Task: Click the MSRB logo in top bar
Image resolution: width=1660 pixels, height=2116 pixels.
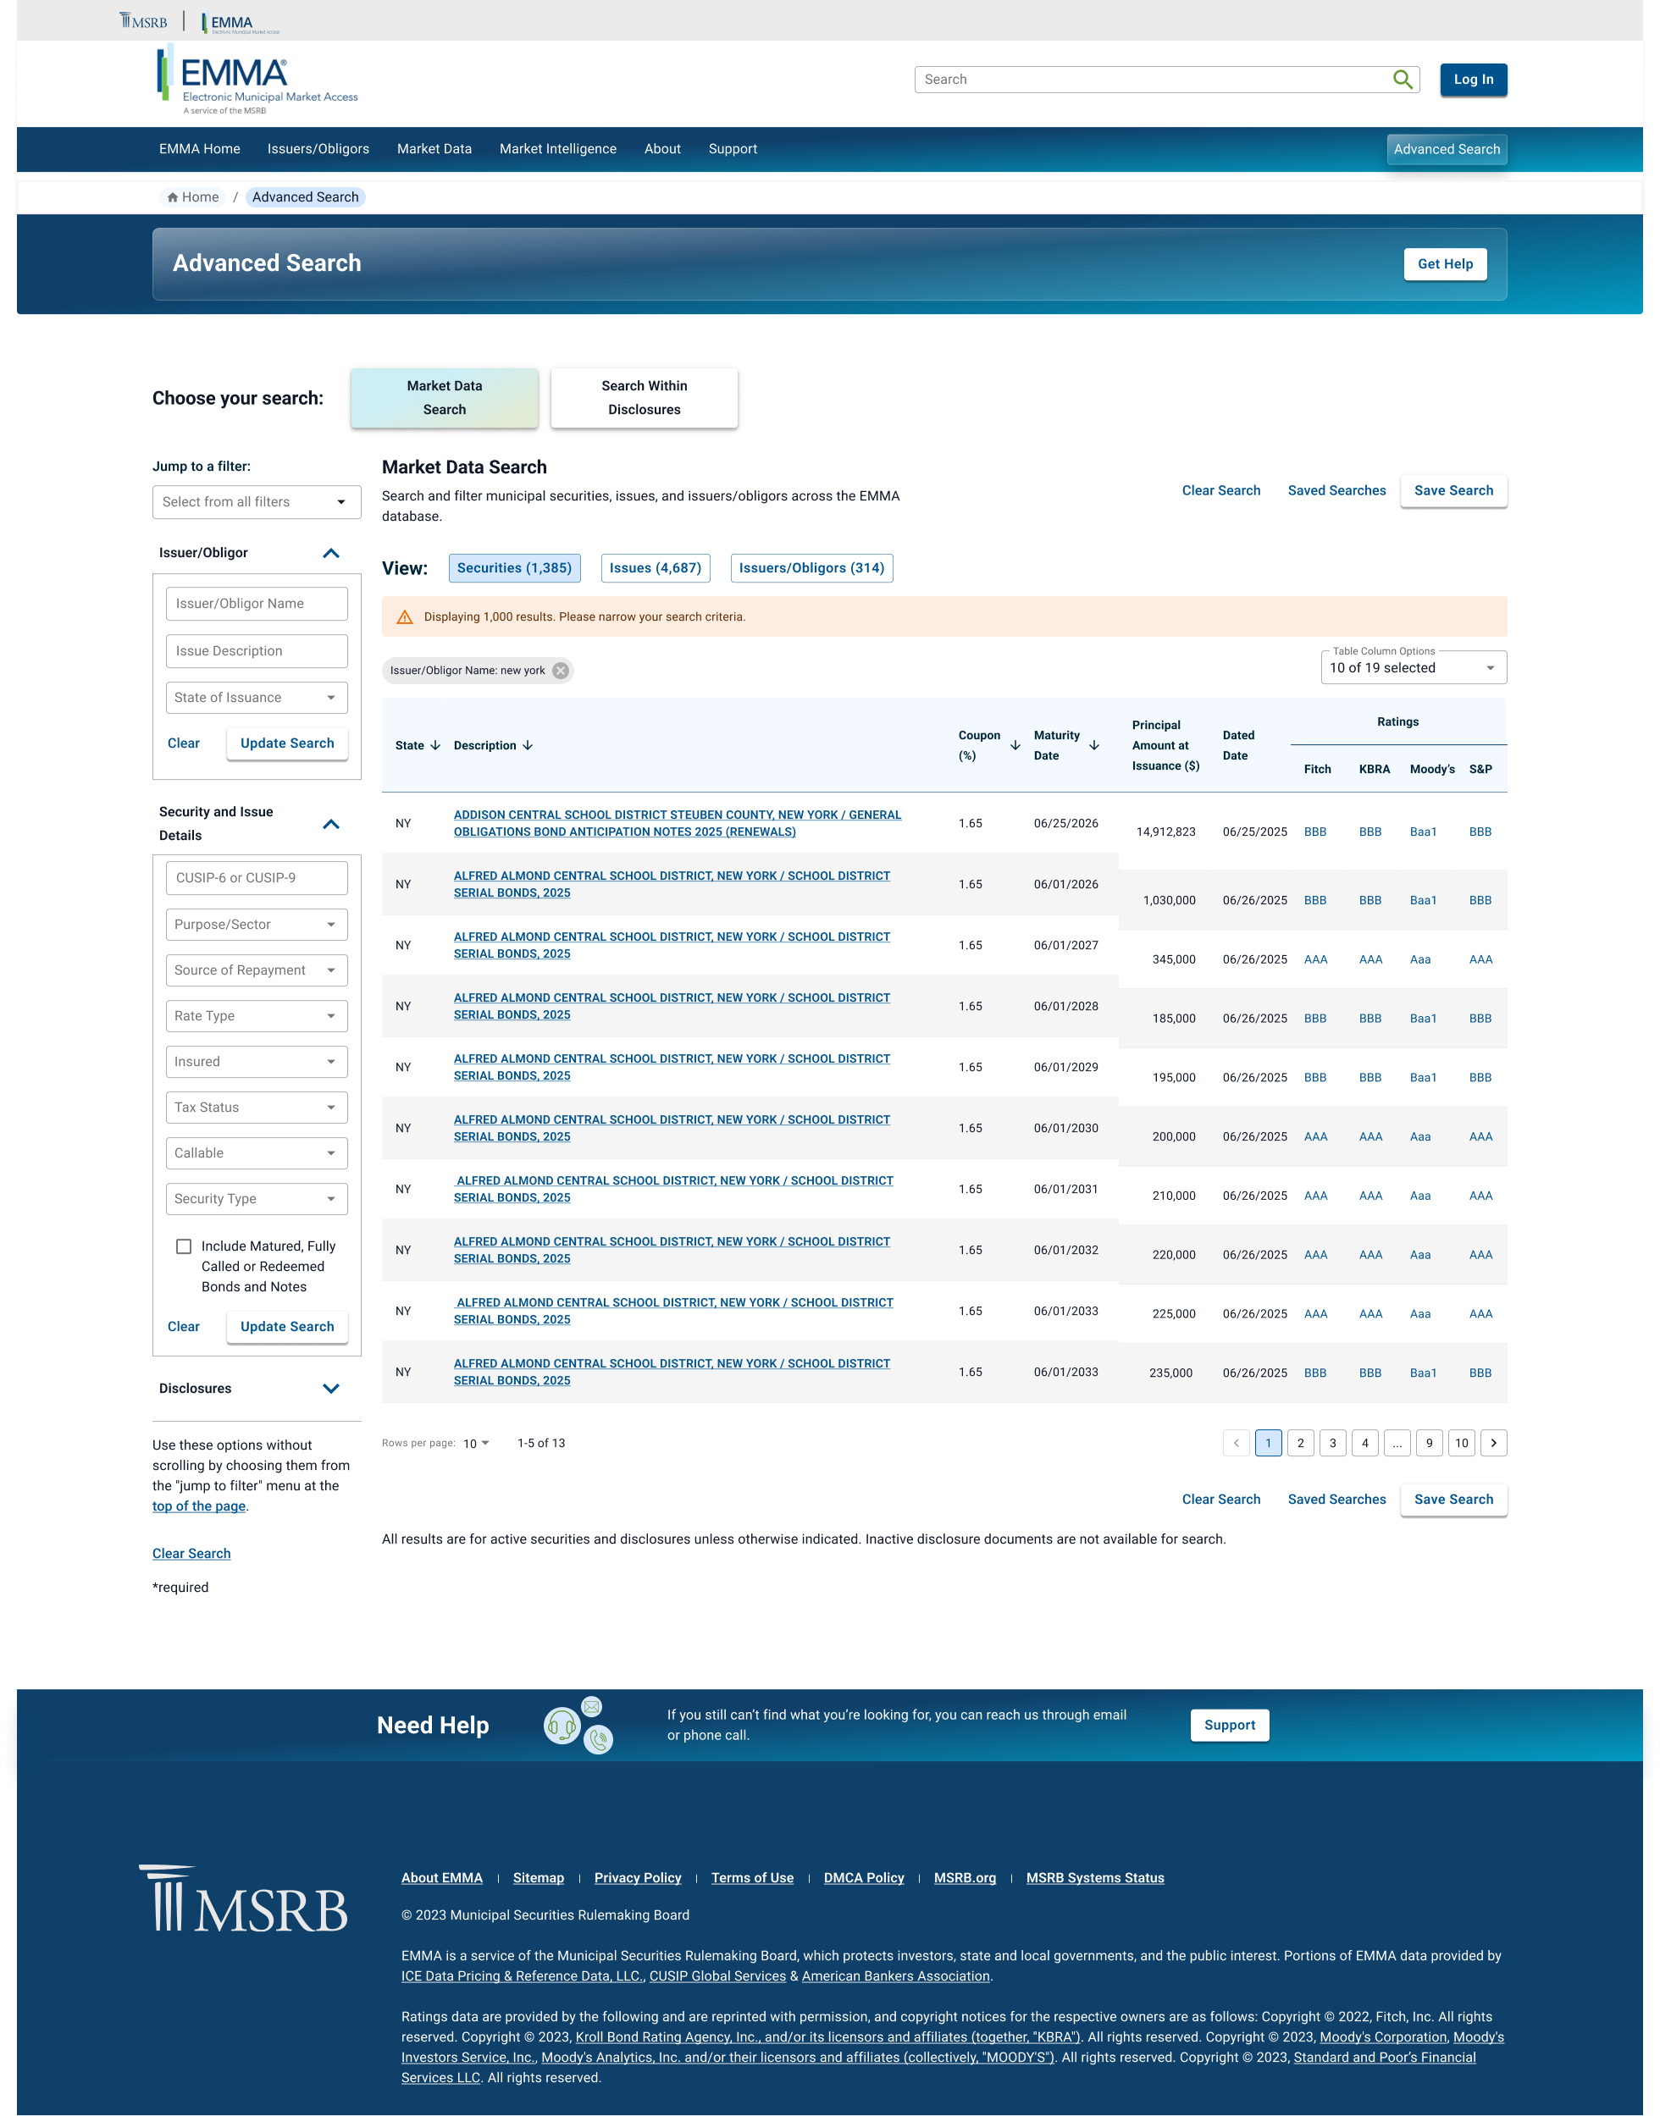Action: 143,20
